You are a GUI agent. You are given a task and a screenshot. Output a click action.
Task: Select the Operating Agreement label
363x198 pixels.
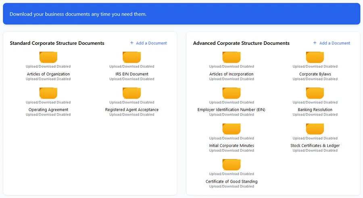click(x=48, y=110)
